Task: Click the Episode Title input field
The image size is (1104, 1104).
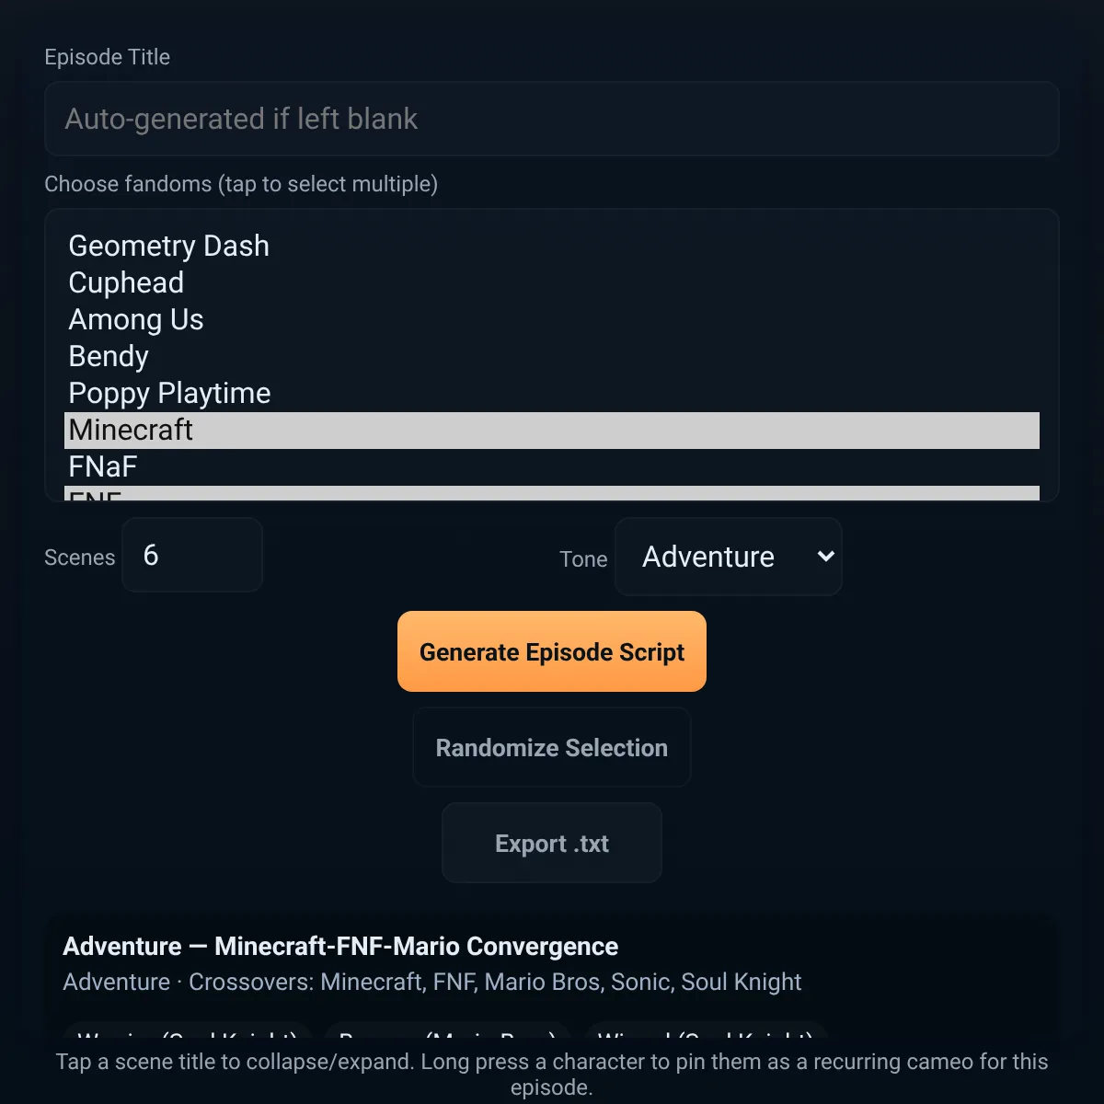Action: (552, 119)
